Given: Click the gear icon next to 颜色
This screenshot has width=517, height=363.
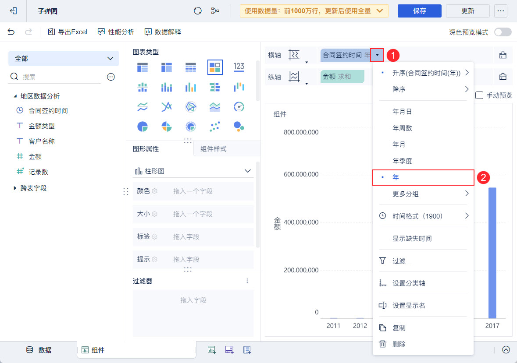Looking at the screenshot, I should click(155, 191).
